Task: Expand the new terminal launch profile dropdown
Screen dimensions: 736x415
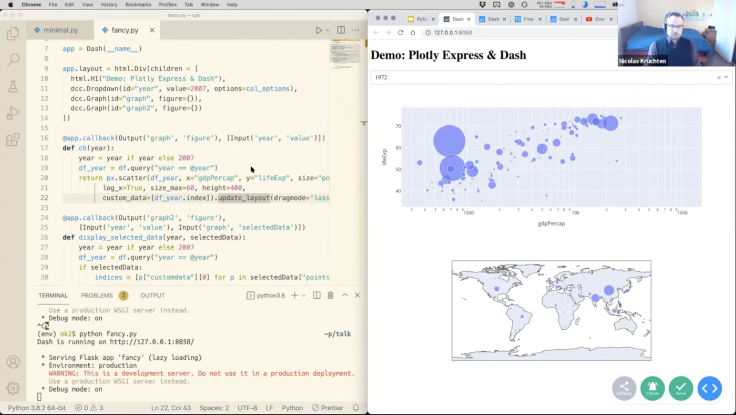Action: pos(304,295)
